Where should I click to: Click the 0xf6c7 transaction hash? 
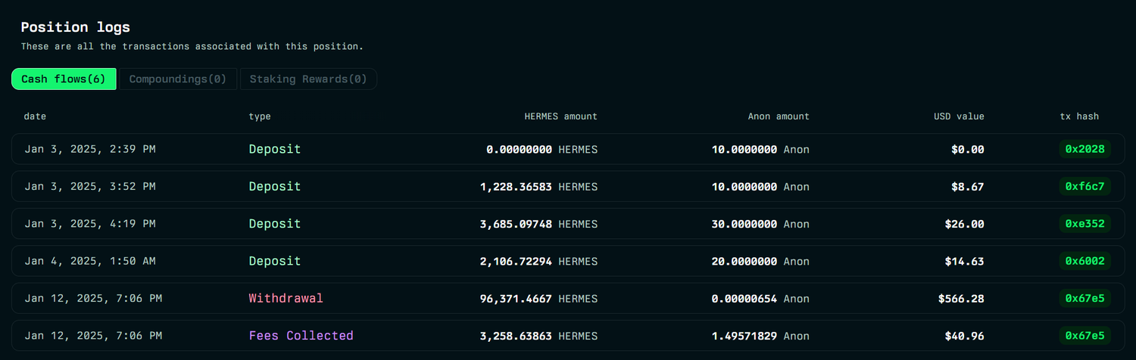coord(1085,186)
